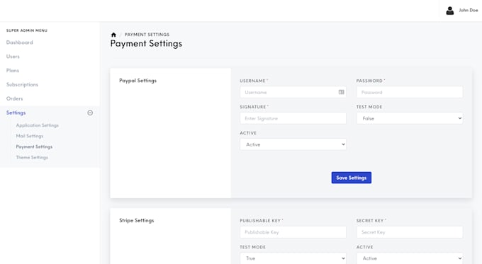This screenshot has width=482, height=264.
Task: Click the Payment Settings page heading
Action: 146,44
